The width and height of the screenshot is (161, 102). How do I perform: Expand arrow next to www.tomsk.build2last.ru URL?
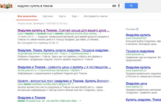pos(73,84)
